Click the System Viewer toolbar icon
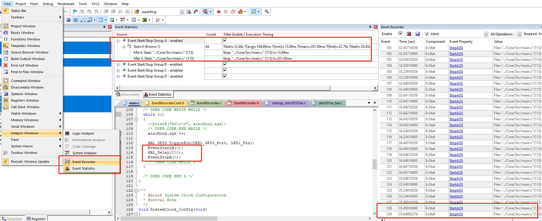Image resolution: width=542 pixels, height=221 pixels. tap(145, 20)
